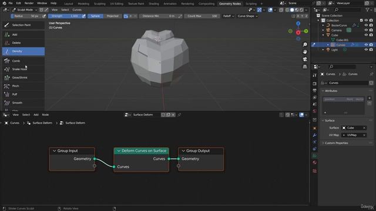Open the Window menu
The height and width of the screenshot is (211, 376).
click(42, 4)
